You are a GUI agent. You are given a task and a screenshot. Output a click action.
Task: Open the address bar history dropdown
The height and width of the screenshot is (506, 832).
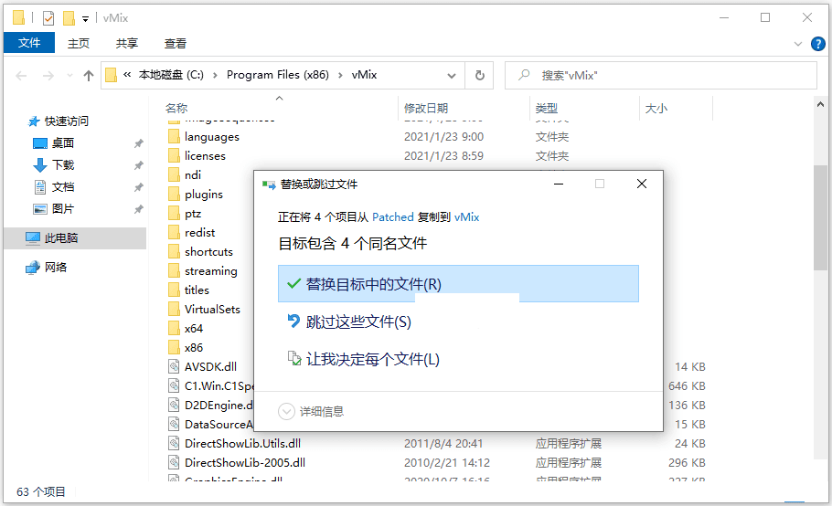(452, 76)
